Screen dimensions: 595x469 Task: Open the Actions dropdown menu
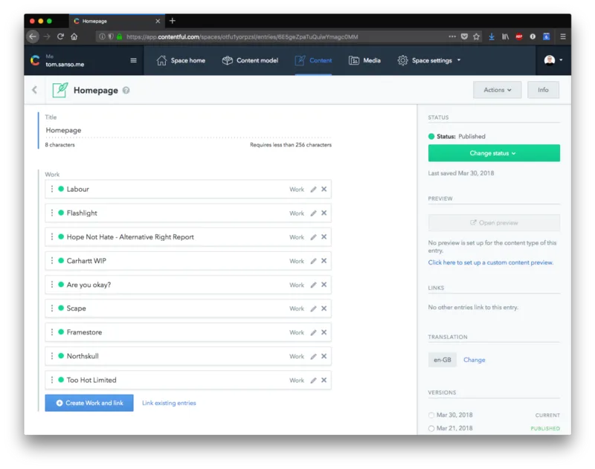coord(497,90)
